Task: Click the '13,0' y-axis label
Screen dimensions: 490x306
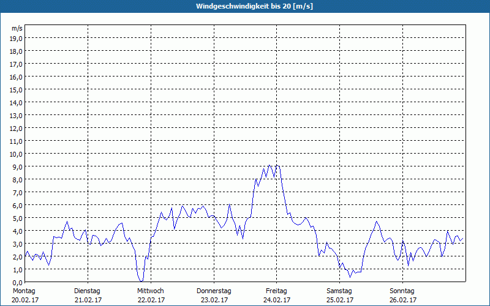Action: pos(17,116)
